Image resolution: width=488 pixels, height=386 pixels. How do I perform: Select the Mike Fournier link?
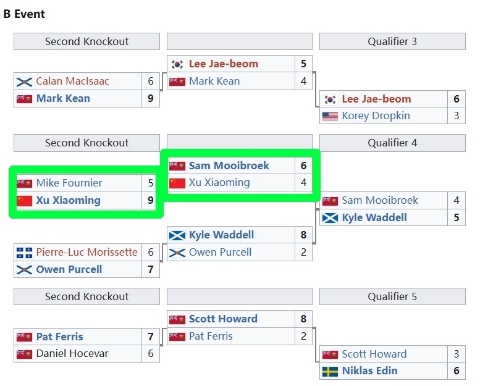[69, 183]
